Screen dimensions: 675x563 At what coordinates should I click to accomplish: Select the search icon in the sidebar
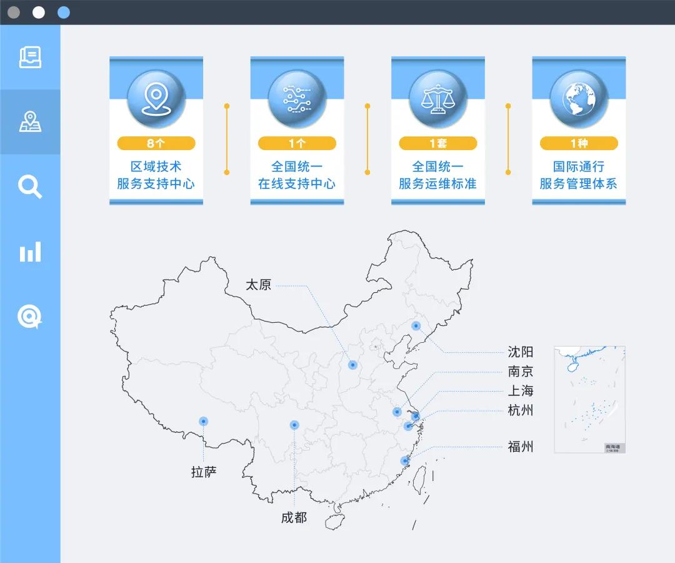30,186
